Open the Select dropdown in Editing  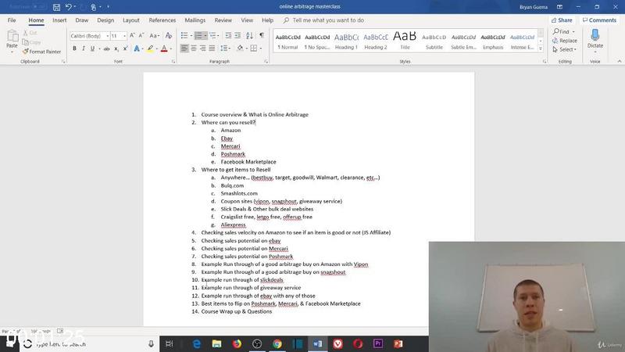click(x=565, y=49)
